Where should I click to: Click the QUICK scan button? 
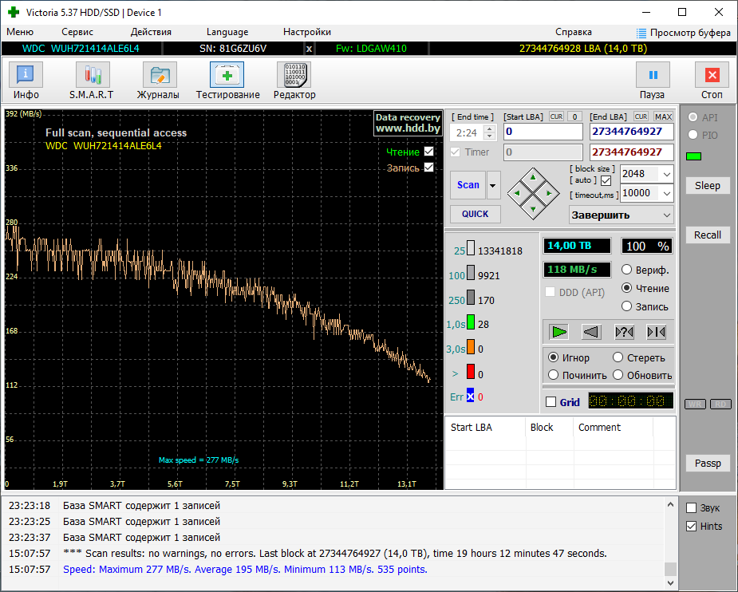[475, 214]
